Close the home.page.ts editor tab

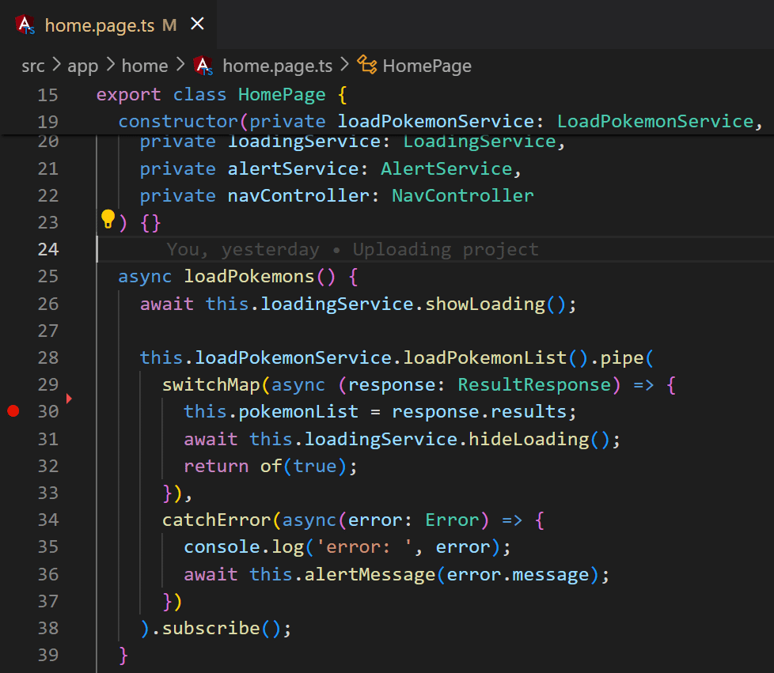pyautogui.click(x=197, y=23)
